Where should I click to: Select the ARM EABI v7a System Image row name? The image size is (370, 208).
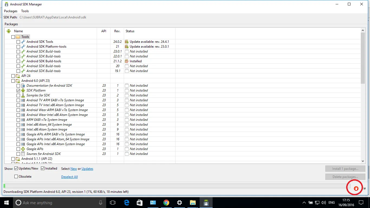click(47, 120)
